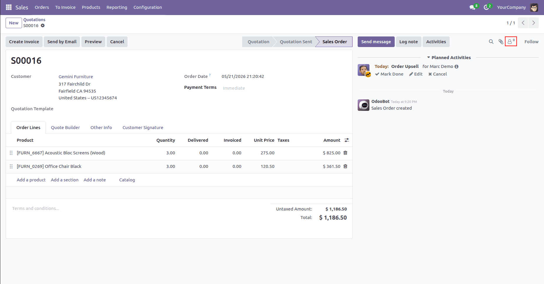Click Add a section

coord(65,180)
